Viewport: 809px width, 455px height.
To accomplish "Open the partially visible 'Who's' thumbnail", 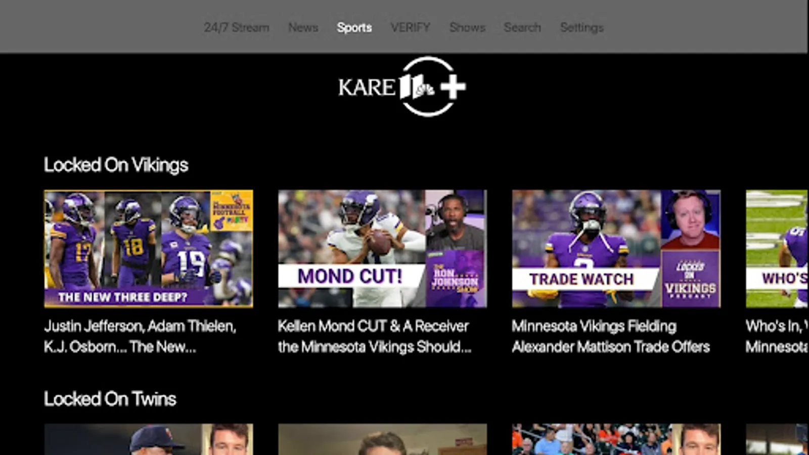I will (777, 249).
